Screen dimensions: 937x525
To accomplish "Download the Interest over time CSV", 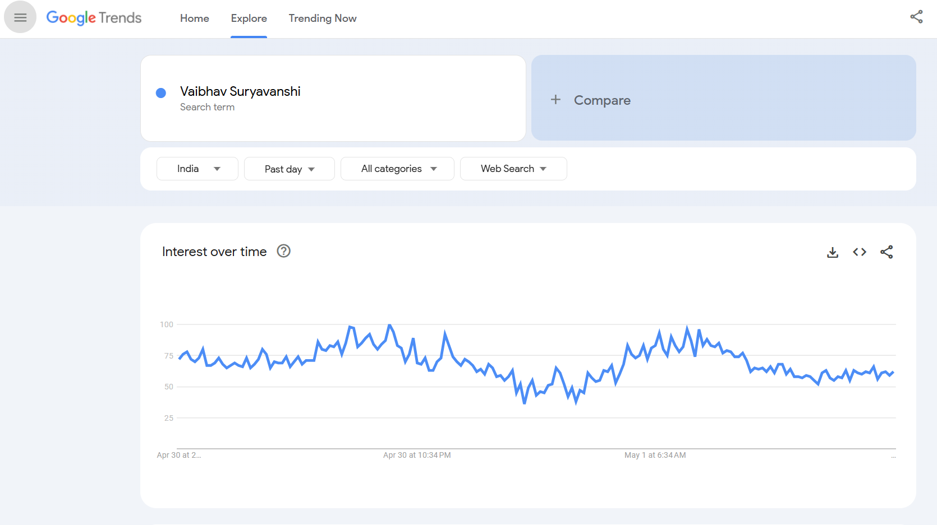I will [x=833, y=252].
